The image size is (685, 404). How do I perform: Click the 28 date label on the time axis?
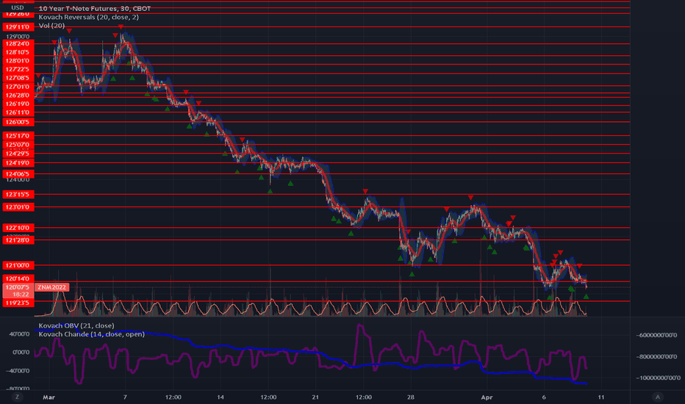(411, 397)
